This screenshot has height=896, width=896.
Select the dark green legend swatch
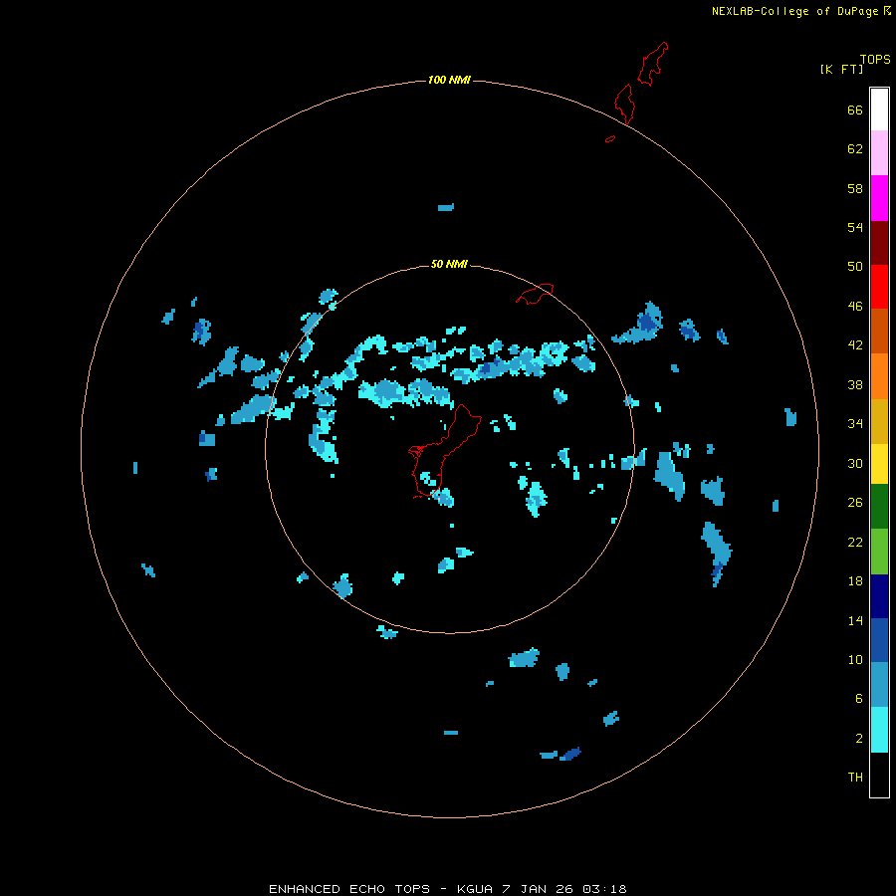coord(879,507)
